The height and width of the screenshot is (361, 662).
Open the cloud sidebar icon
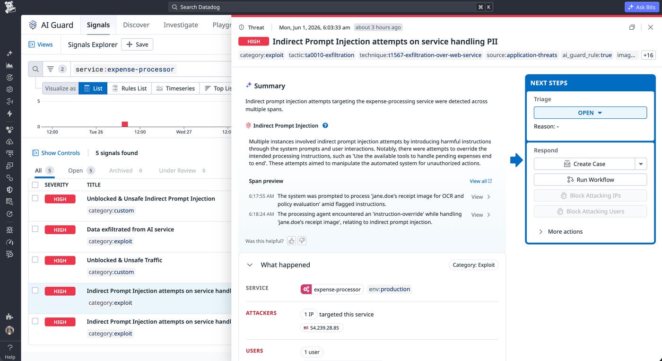pyautogui.click(x=10, y=141)
